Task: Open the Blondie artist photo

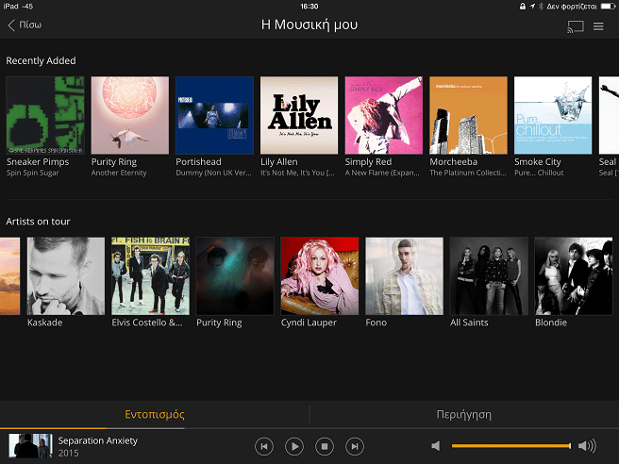Action: pos(574,276)
